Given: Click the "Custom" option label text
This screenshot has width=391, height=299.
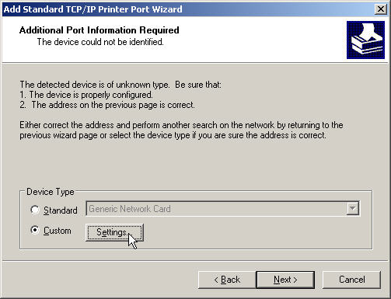Looking at the screenshot, I should 58,231.
